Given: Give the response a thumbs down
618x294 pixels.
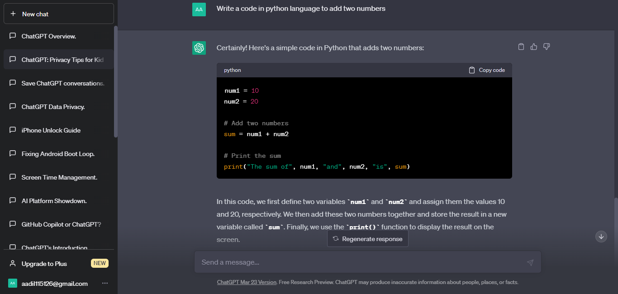Looking at the screenshot, I should tap(547, 47).
